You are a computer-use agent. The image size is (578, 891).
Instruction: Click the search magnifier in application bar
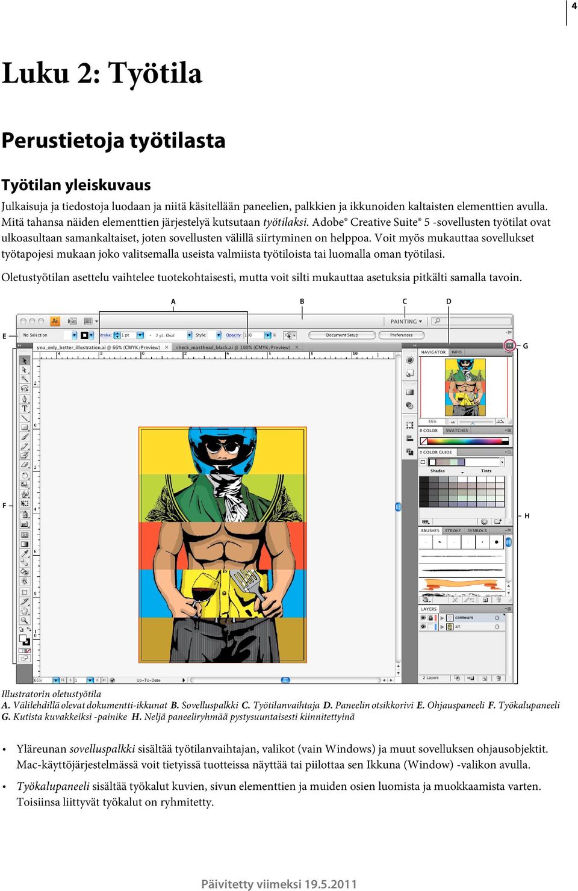(438, 321)
